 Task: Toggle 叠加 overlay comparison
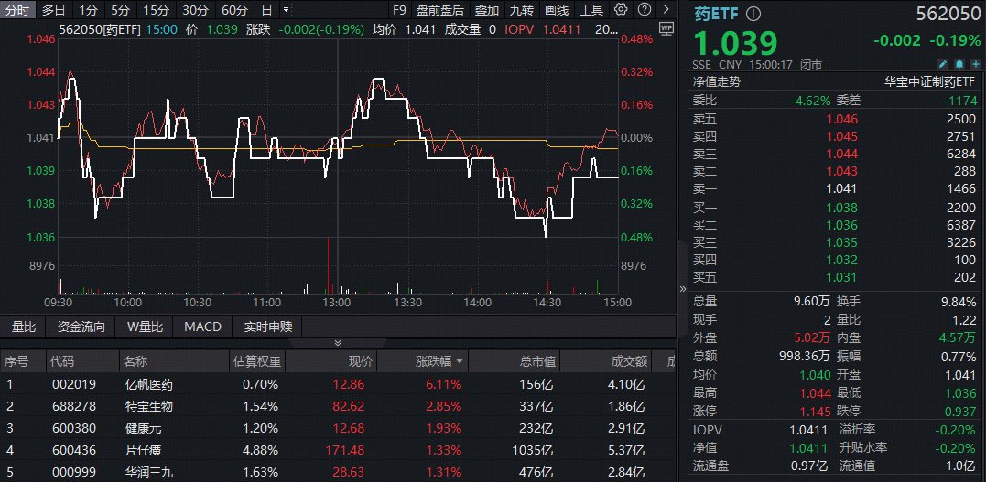point(486,10)
